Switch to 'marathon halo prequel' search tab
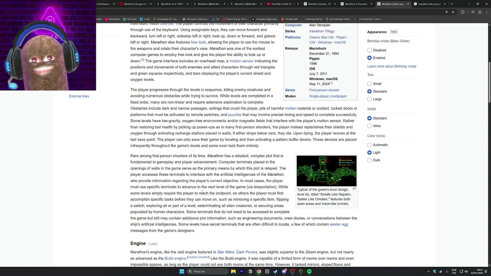Image resolution: width=491 pixels, height=276 pixels. tap(429, 4)
